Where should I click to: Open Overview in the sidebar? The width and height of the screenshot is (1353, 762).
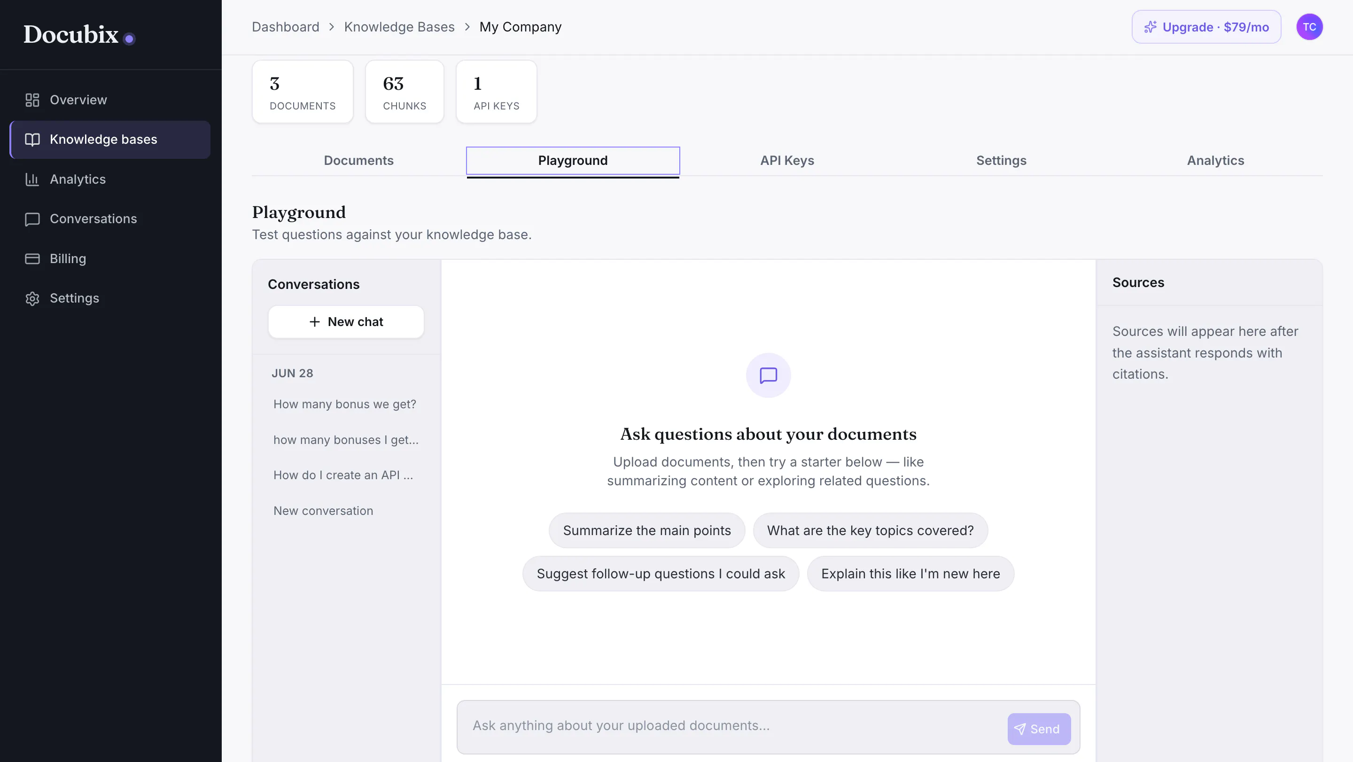(x=110, y=100)
